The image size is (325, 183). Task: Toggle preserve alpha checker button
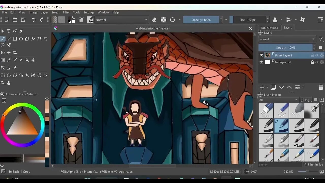click(x=164, y=20)
